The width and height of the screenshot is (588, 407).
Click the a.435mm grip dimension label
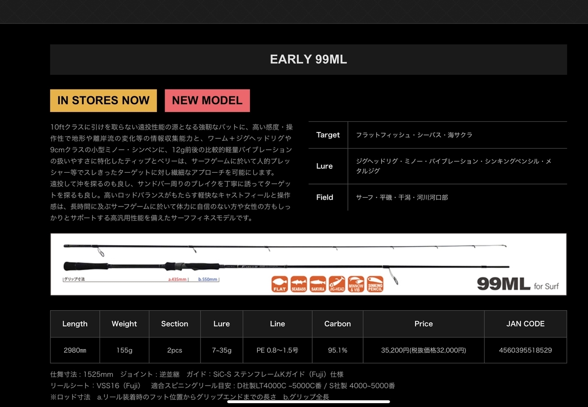coord(177,280)
